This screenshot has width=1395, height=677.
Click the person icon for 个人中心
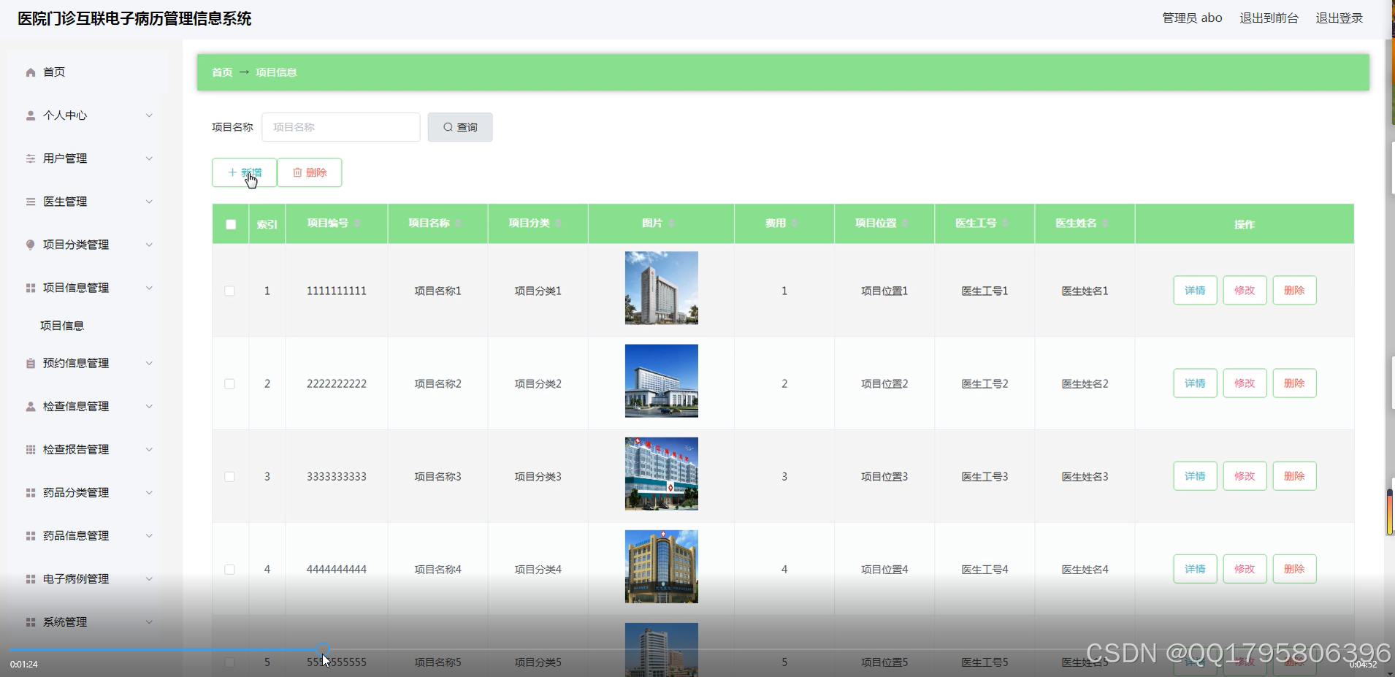pos(31,115)
